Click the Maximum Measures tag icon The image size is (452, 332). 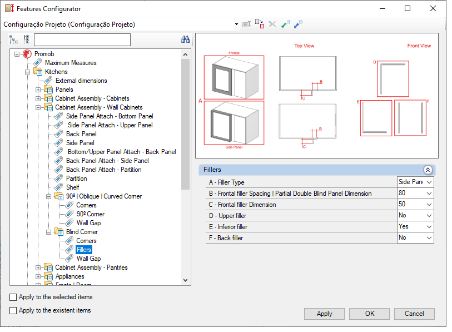(38, 63)
